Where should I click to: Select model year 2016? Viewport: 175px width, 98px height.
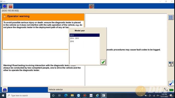tap(84, 41)
